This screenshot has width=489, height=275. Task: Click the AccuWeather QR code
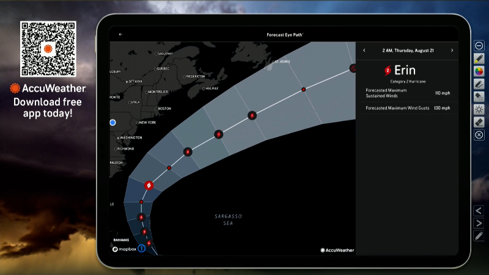pos(48,49)
